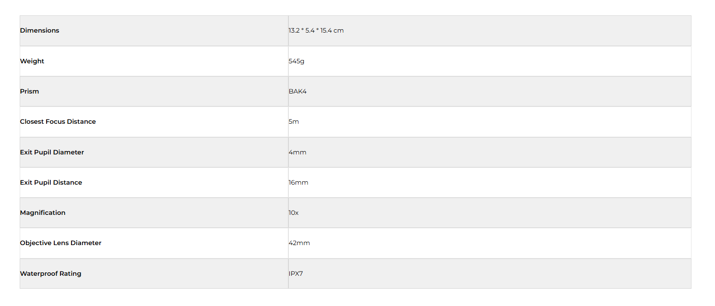
Task: Click the Waterproof Rating label
Action: 51,274
